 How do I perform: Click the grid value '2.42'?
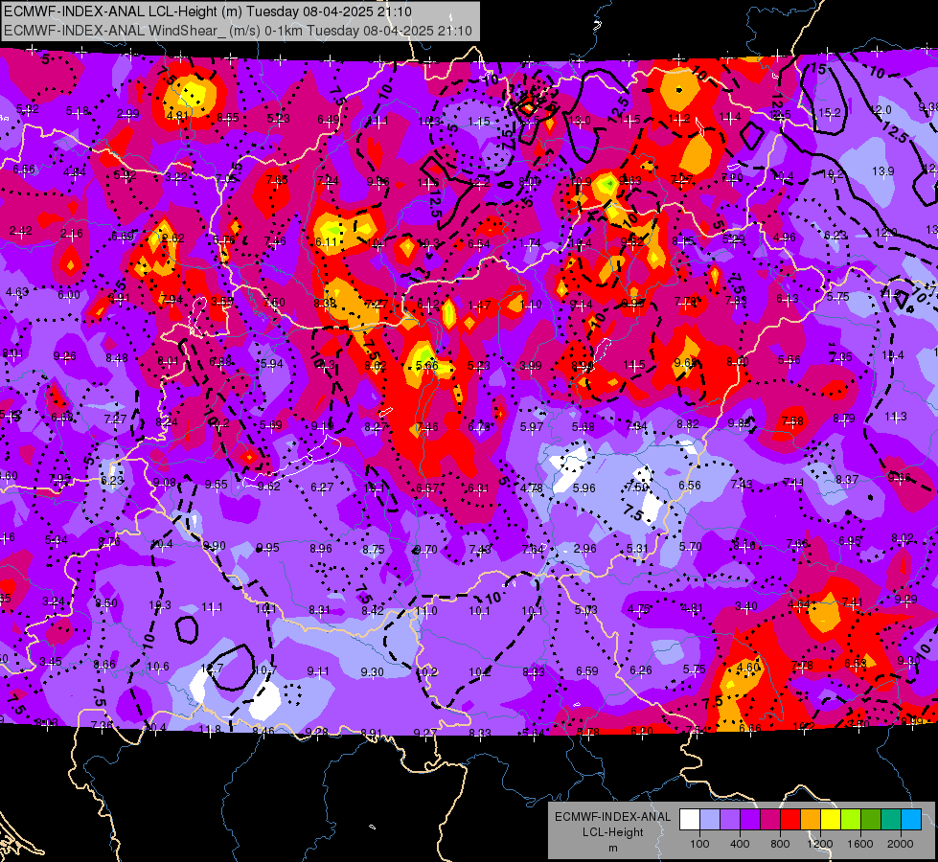point(21,230)
